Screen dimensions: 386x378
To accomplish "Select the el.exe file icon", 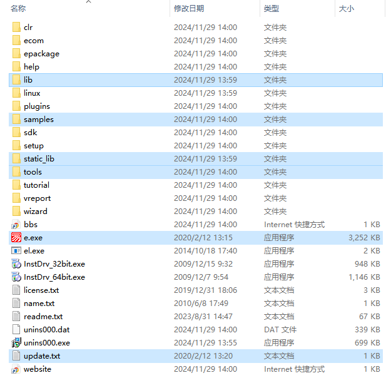I will click(16, 251).
